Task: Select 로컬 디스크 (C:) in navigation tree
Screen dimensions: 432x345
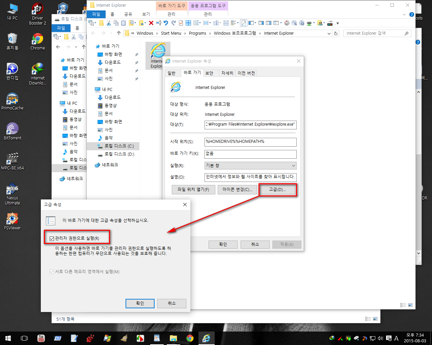Action: click(113, 146)
